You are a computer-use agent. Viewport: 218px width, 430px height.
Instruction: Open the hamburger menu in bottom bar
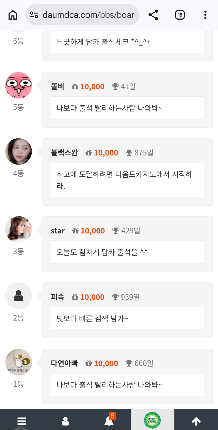tap(22, 421)
